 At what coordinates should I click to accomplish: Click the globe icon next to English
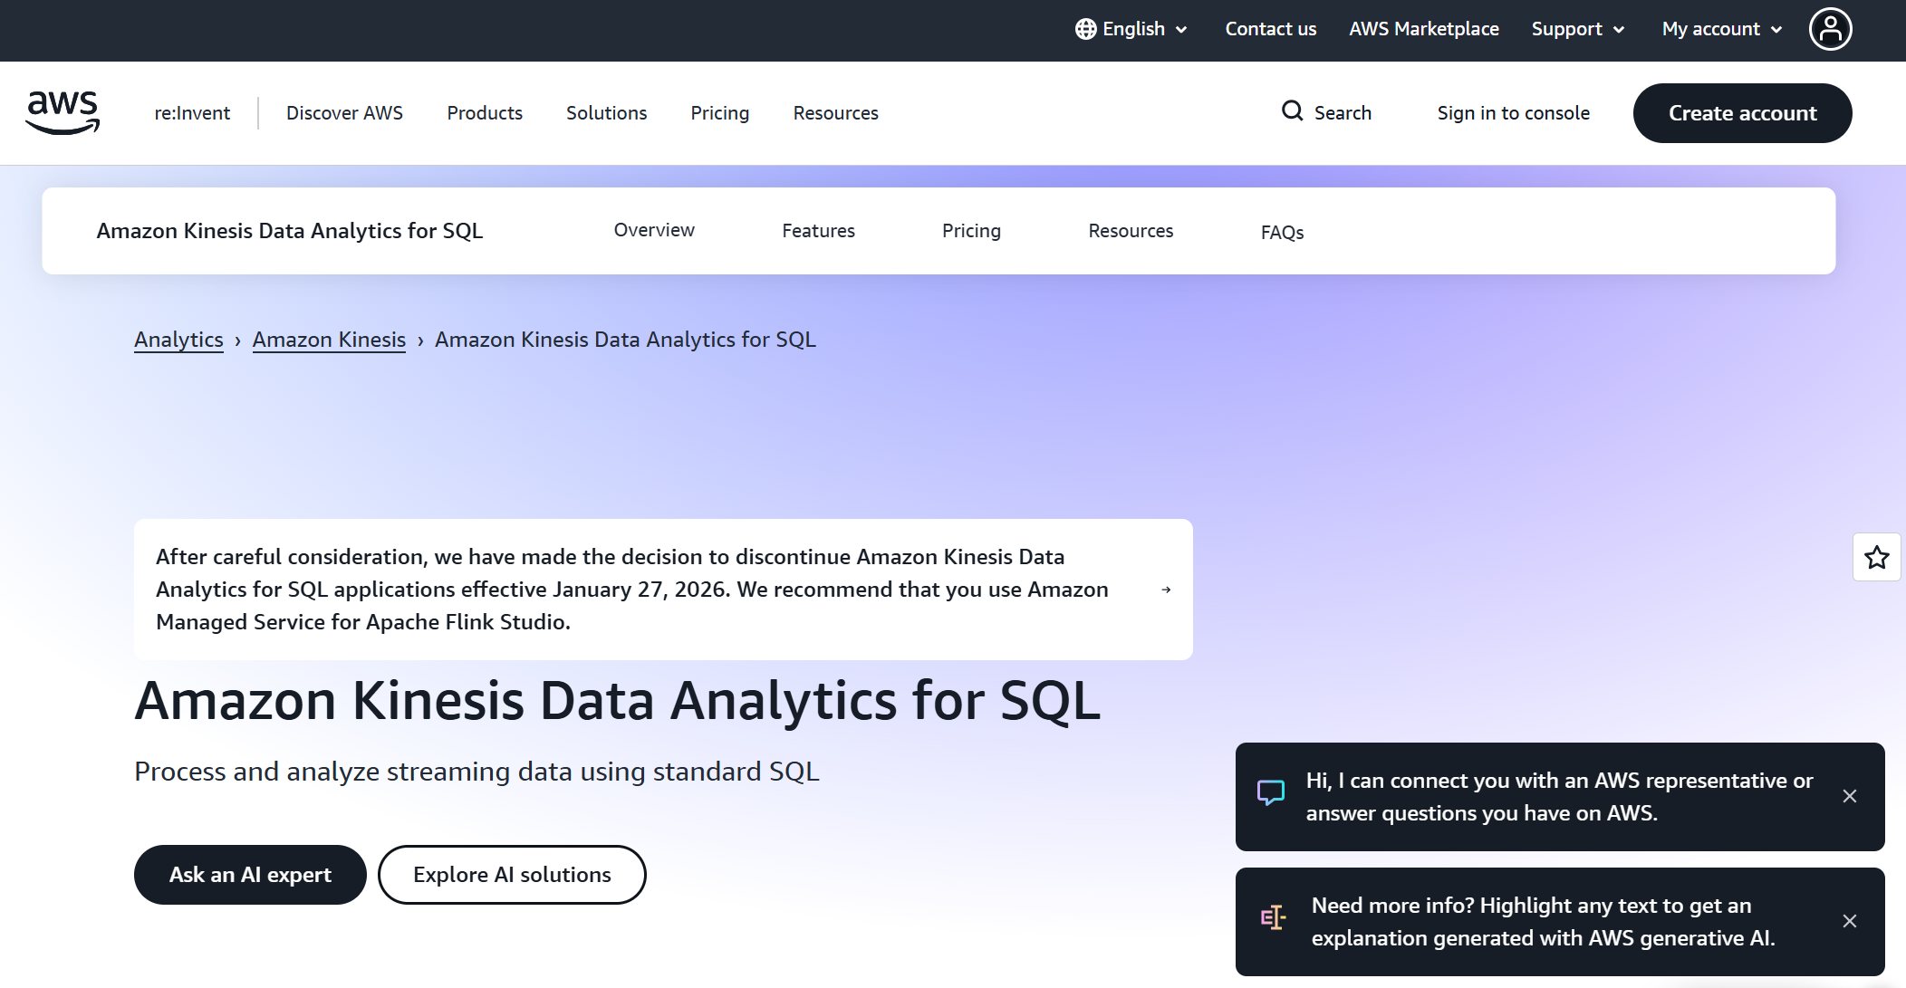click(1084, 28)
